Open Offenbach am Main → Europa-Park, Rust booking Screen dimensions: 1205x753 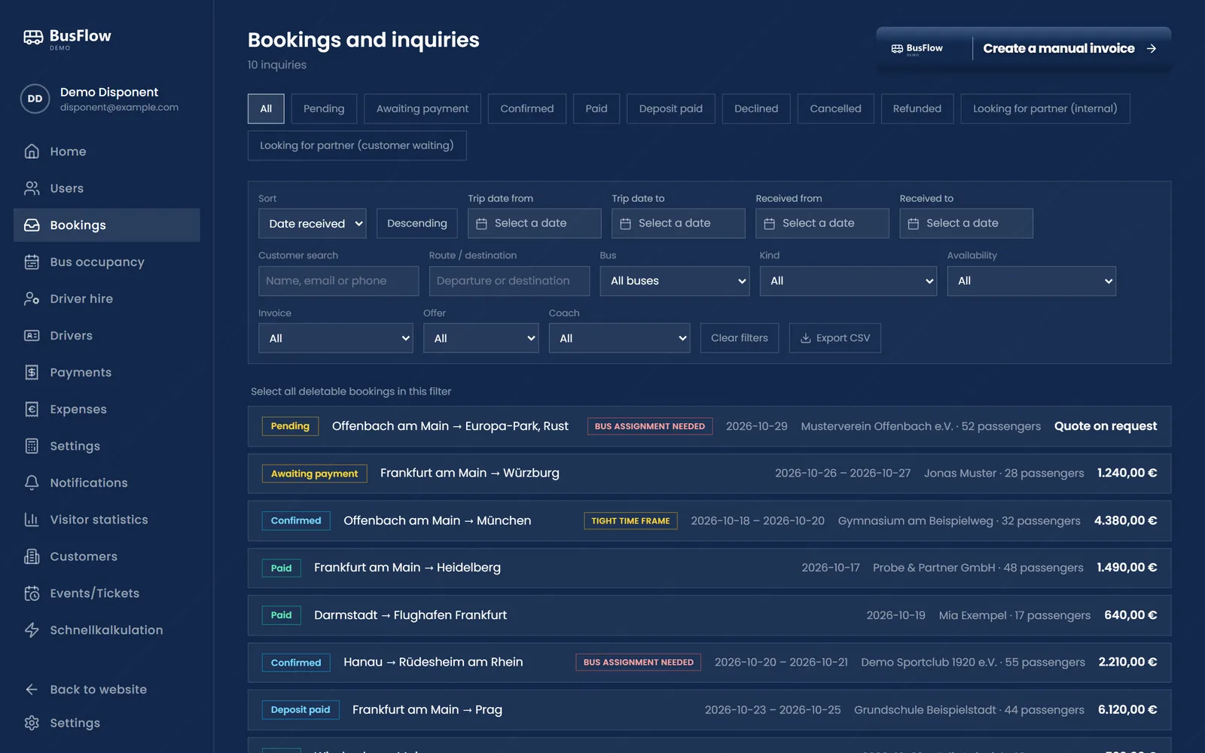(709, 426)
